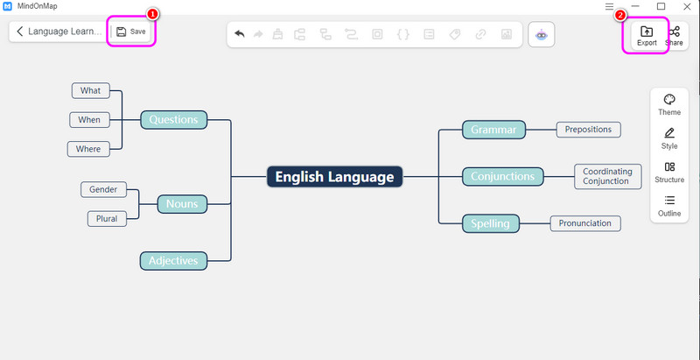Click the summary curly braces icon
This screenshot has width=700, height=360.
click(403, 34)
